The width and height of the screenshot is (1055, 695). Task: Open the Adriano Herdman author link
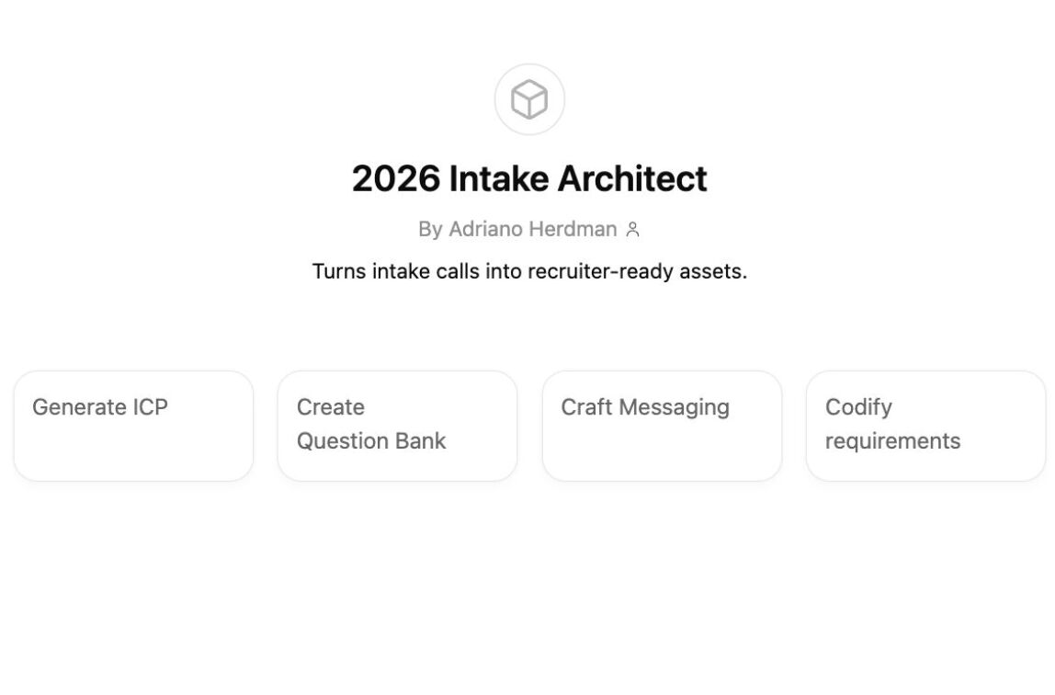pyautogui.click(x=532, y=229)
